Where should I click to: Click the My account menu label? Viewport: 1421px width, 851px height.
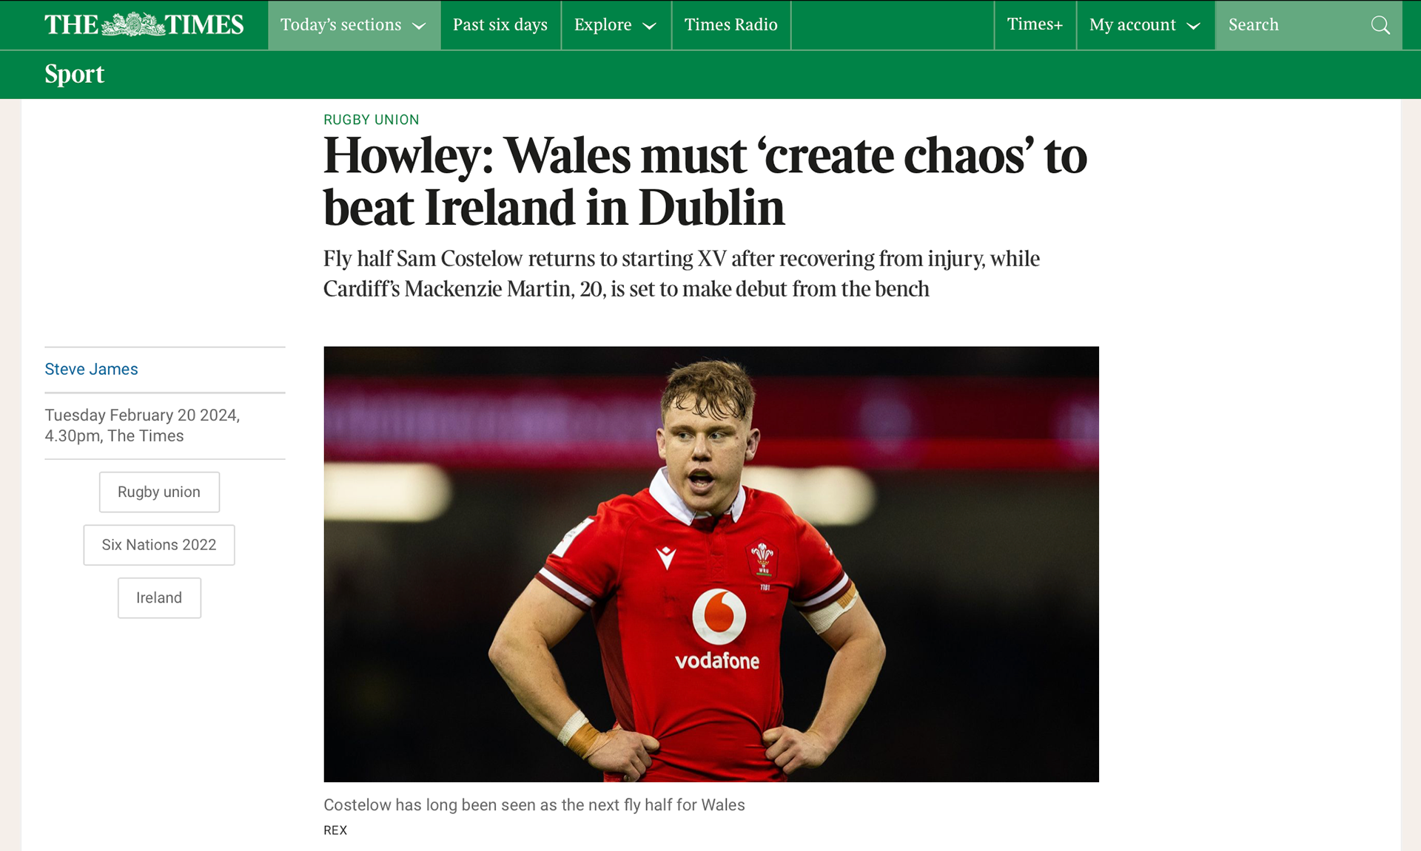[1132, 25]
